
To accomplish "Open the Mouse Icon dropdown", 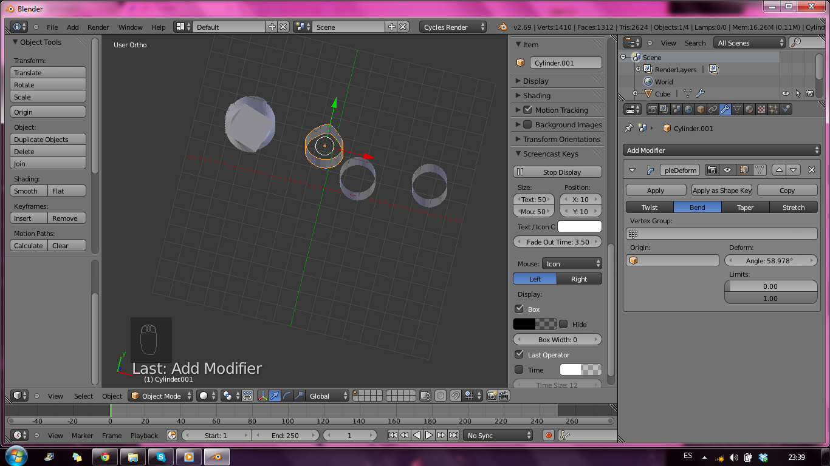I will (572, 263).
